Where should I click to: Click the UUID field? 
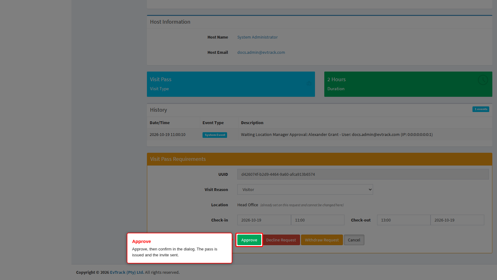click(x=363, y=174)
